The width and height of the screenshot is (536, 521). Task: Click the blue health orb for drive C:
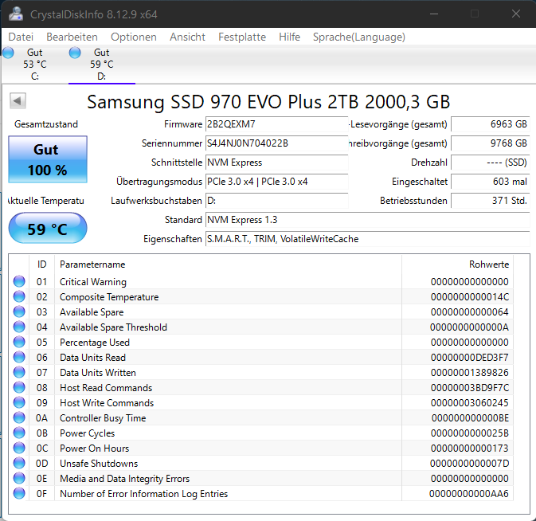8,53
